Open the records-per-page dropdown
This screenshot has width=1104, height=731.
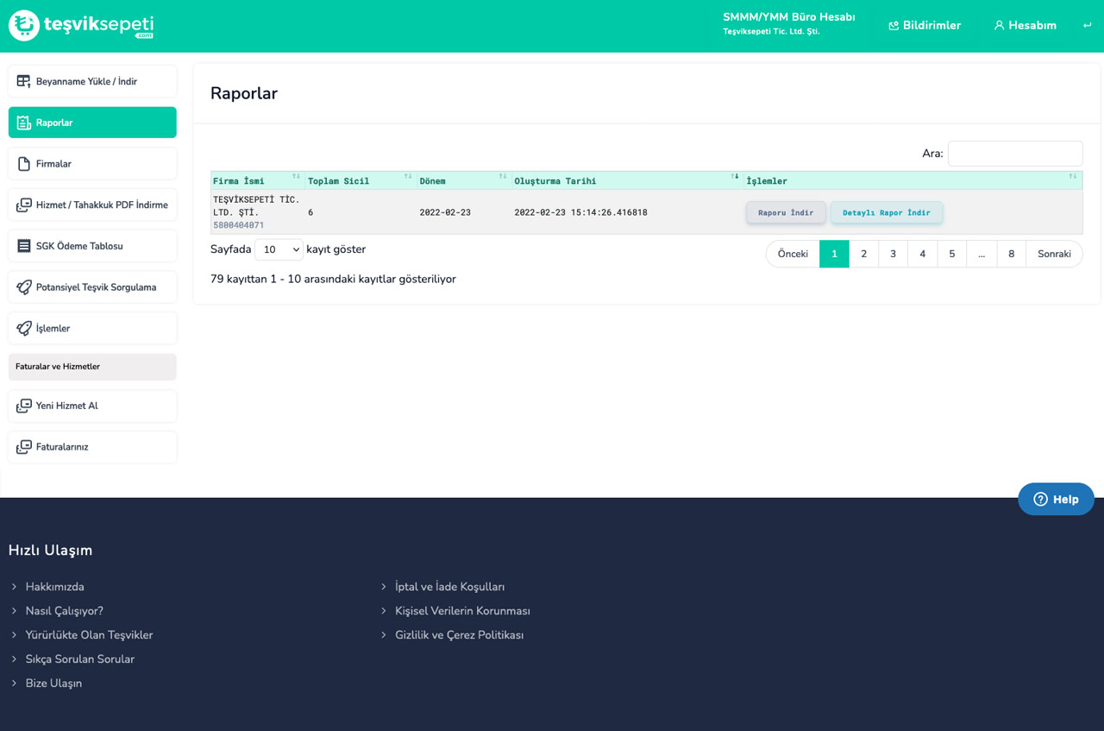tap(279, 249)
